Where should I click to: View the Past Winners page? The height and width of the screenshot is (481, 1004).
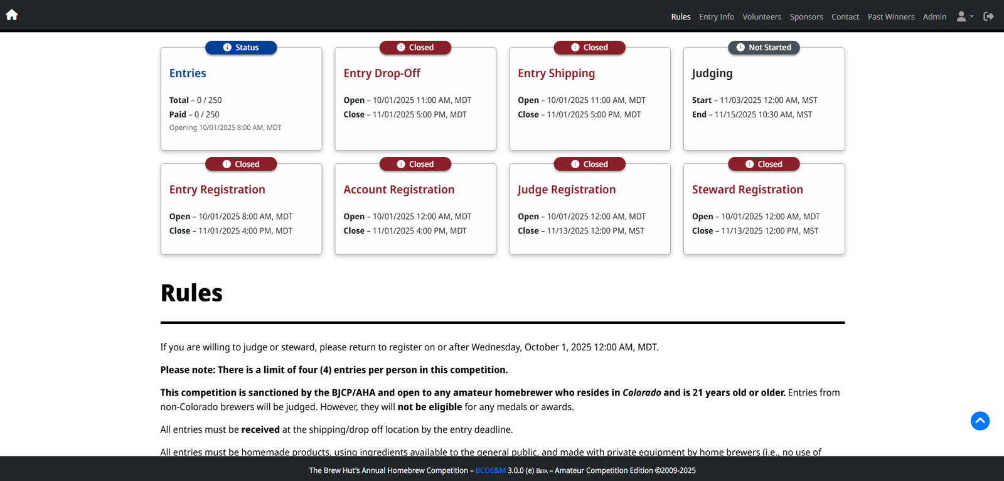(890, 17)
